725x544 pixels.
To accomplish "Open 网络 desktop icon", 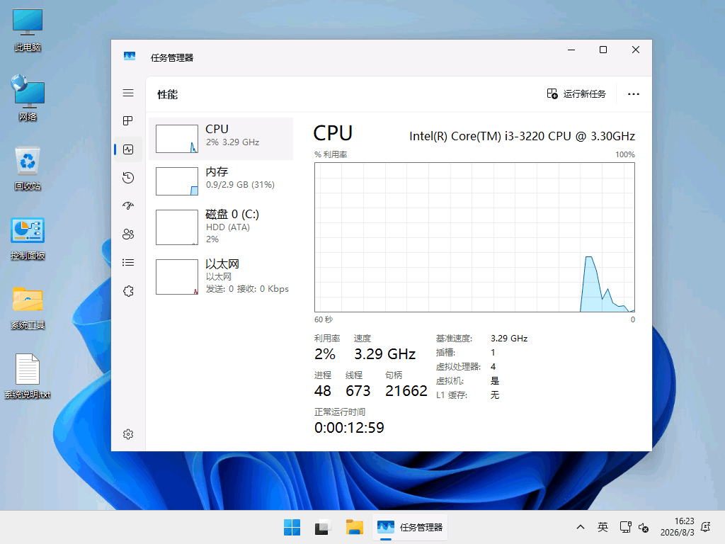I will click(x=28, y=98).
